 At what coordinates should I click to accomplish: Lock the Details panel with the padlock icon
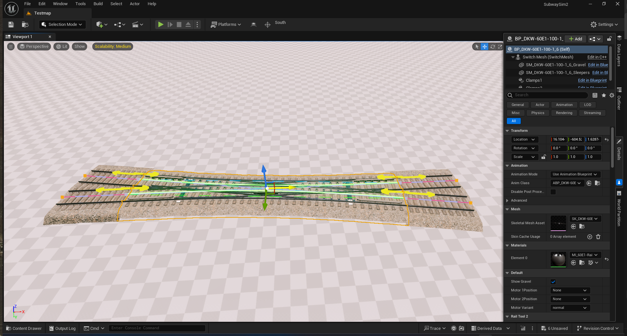click(x=609, y=39)
